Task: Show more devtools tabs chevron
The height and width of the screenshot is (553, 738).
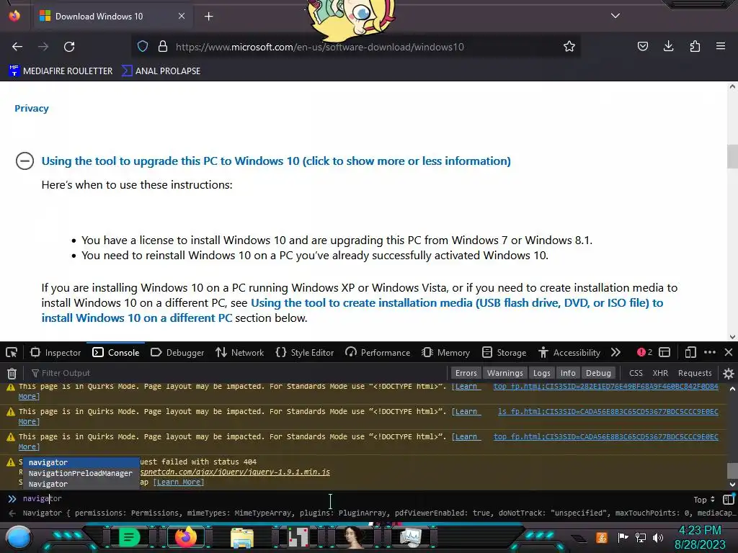Action: point(615,352)
